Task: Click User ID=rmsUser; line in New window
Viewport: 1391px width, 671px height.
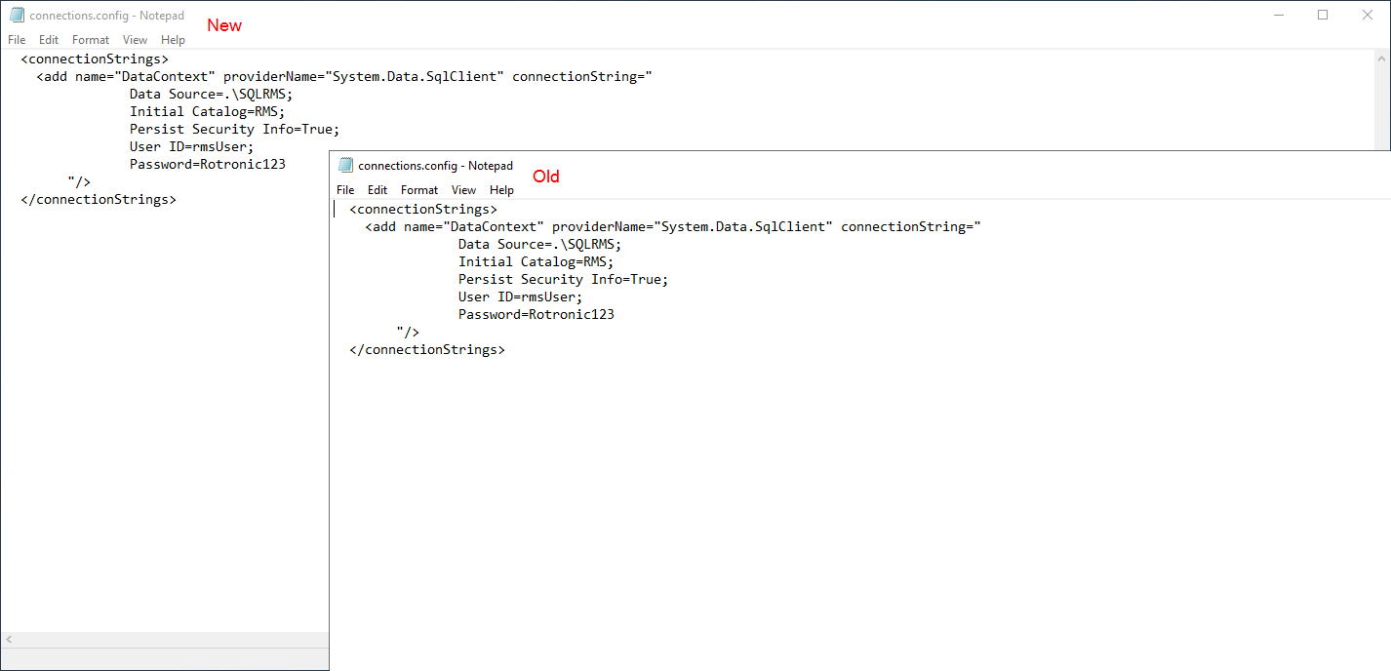Action: click(x=191, y=146)
